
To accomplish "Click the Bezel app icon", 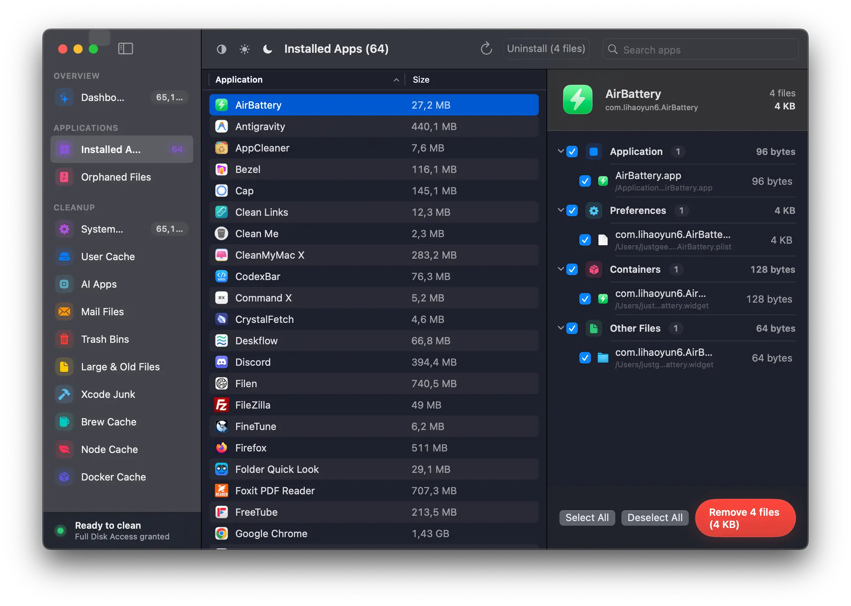I will tap(222, 169).
